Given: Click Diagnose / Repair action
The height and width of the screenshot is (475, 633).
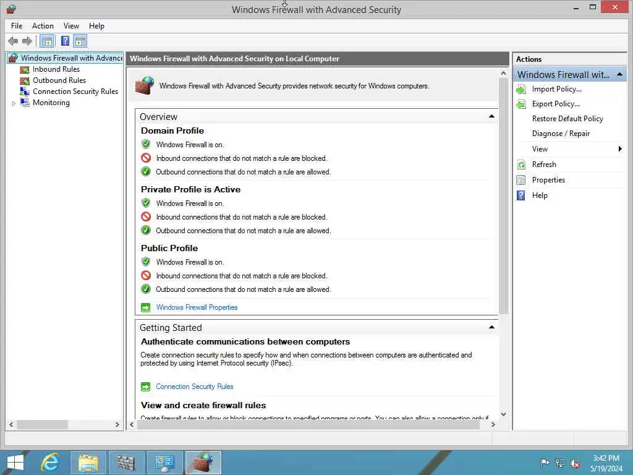Looking at the screenshot, I should click(561, 134).
